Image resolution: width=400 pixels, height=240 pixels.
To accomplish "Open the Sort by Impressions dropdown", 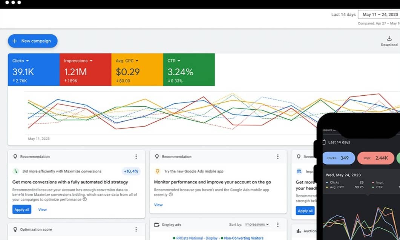I will click(257, 225).
